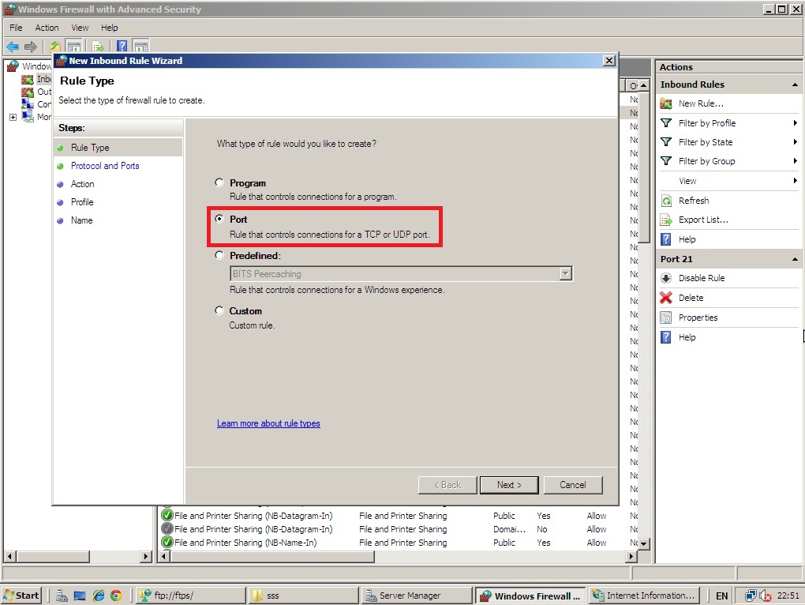Click the blue Help toolbar icon
Image resolution: width=805 pixels, height=605 pixels.
(122, 47)
